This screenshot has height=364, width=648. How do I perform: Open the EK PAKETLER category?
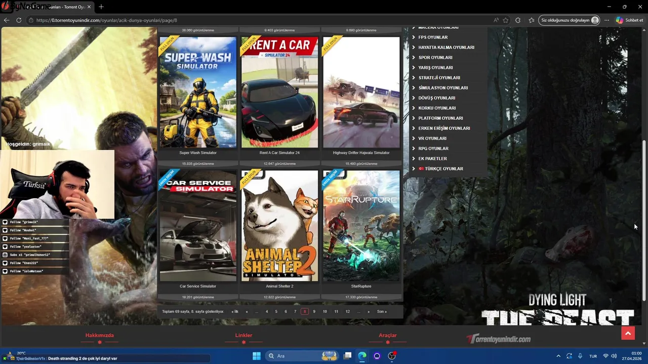pos(432,159)
